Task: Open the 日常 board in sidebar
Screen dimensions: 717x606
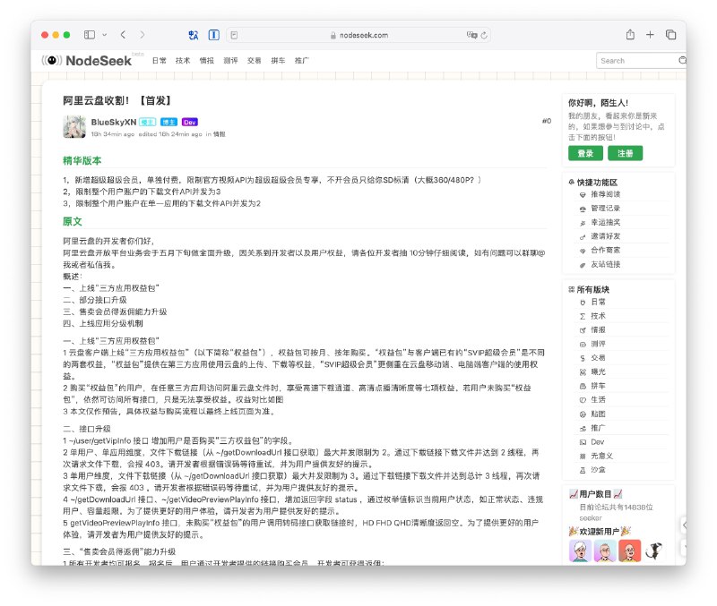Action: click(x=598, y=302)
